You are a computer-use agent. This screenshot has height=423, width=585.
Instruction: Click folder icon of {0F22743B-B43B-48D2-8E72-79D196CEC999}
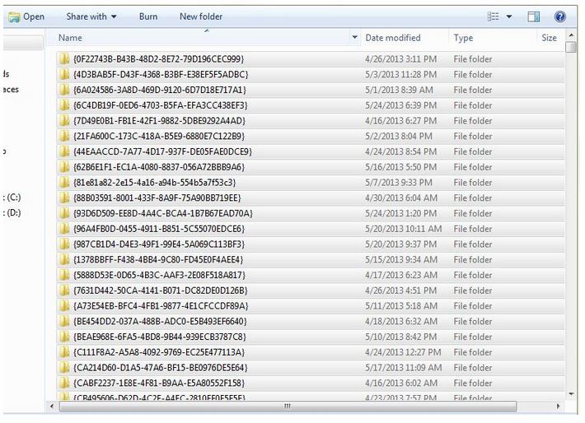coord(64,59)
